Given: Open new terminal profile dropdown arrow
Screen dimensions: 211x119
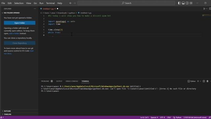Looking at the screenshot, I should pyautogui.click(x=200, y=81).
